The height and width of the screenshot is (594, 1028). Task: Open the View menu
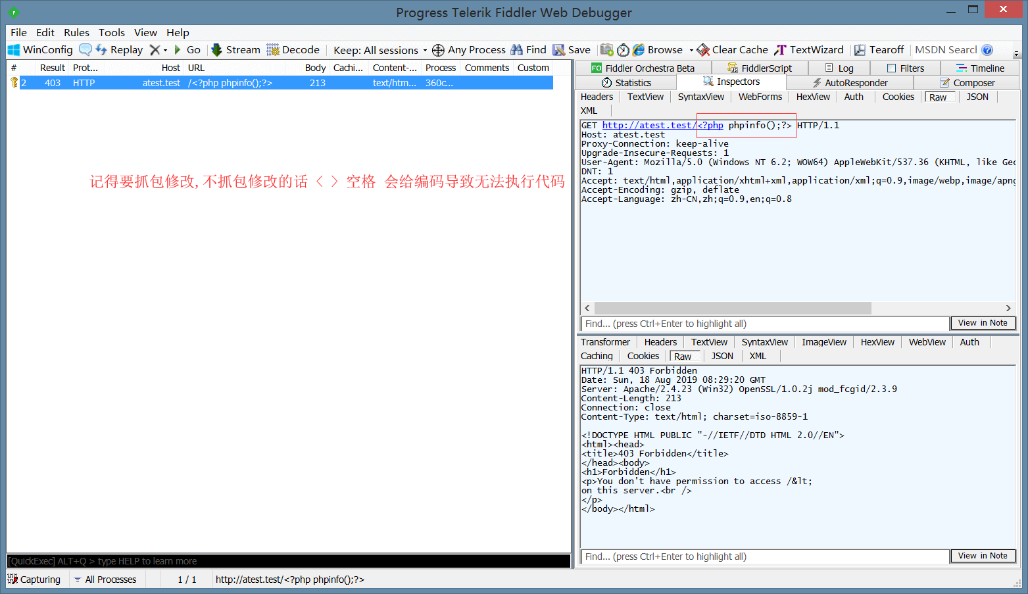click(x=145, y=32)
